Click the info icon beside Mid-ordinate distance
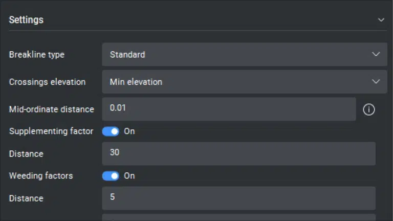Viewport: 393px width, 221px height. 368,109
